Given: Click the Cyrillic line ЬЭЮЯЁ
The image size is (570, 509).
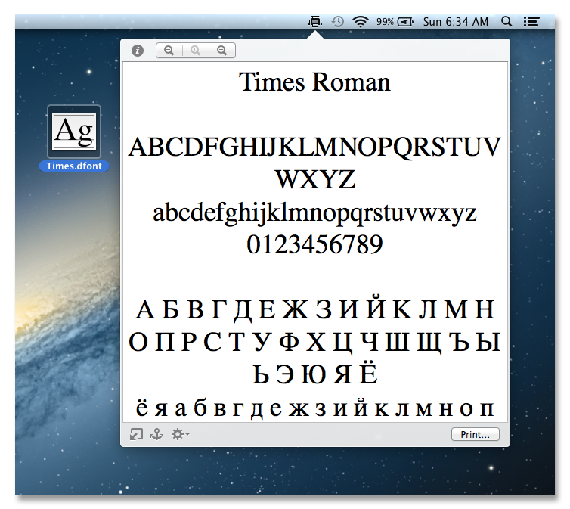Looking at the screenshot, I should click(x=314, y=373).
